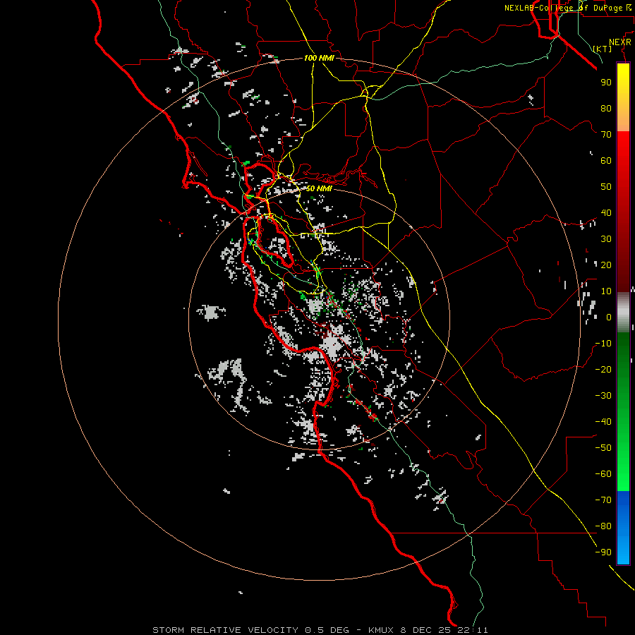Click the -80 value on the velocity scale
635x635 pixels.
coord(603,526)
